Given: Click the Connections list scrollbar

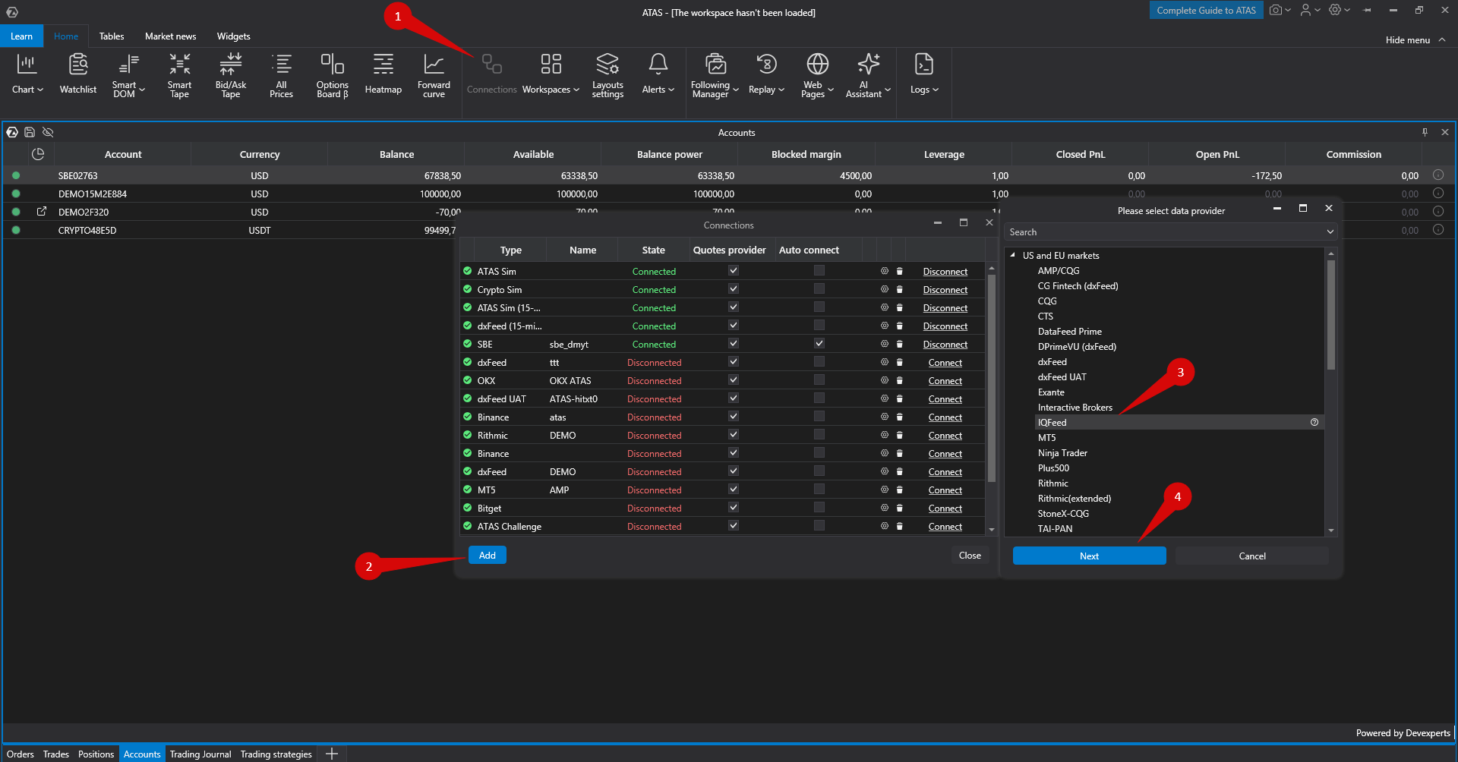Looking at the screenshot, I should [x=991, y=377].
